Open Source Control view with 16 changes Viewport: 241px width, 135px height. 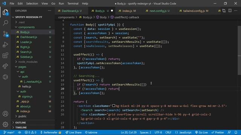point(5,34)
